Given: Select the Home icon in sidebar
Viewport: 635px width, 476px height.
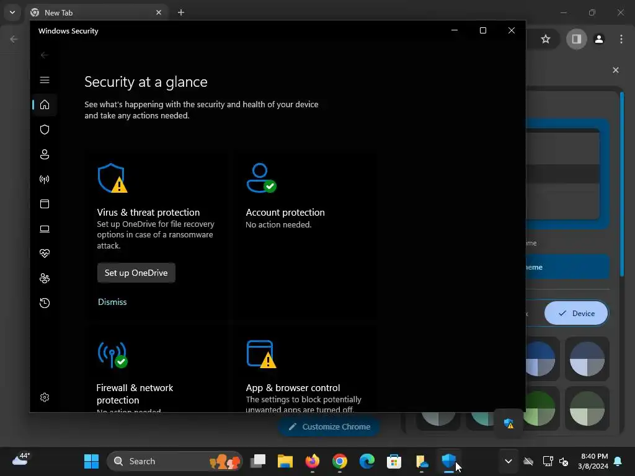Looking at the screenshot, I should [45, 105].
